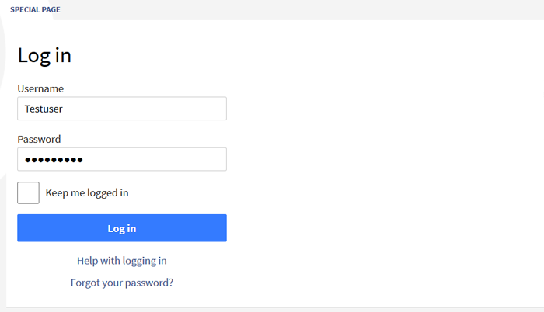Follow the password recovery link
544x312 pixels.
tap(122, 283)
